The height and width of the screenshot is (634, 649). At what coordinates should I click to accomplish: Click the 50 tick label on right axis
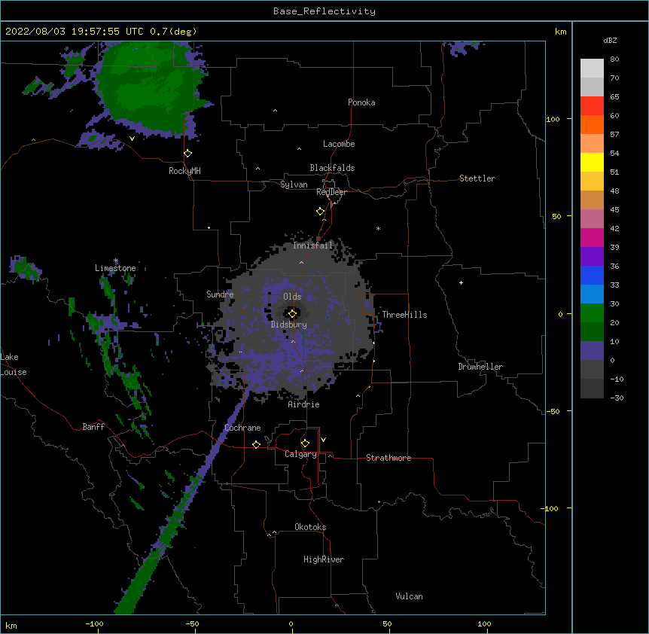click(556, 216)
